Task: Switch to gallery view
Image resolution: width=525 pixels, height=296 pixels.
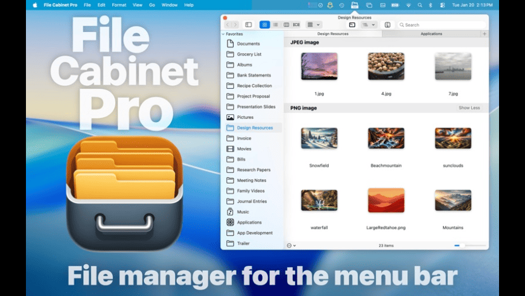Action: pyautogui.click(x=296, y=25)
